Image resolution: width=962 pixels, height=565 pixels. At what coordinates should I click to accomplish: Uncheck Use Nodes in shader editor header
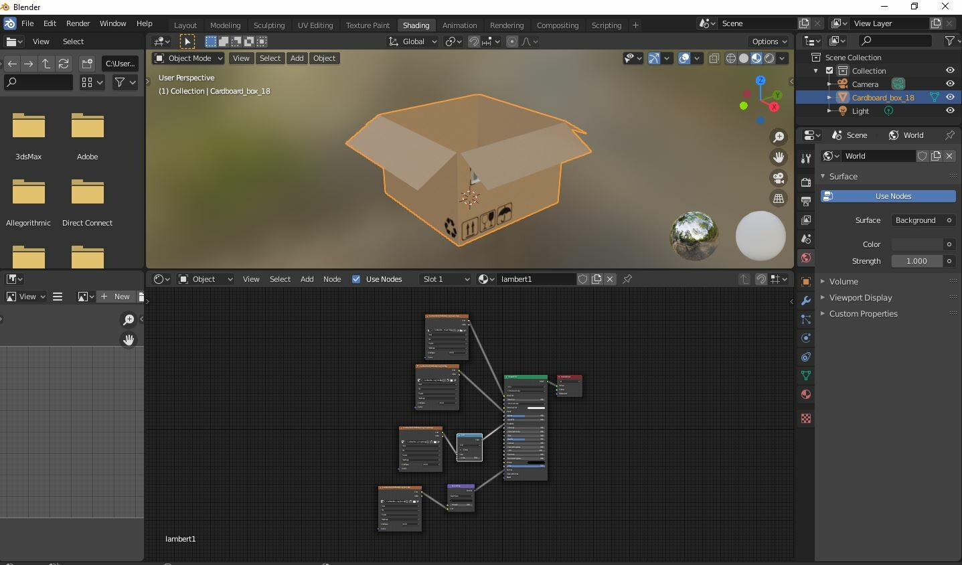click(356, 279)
